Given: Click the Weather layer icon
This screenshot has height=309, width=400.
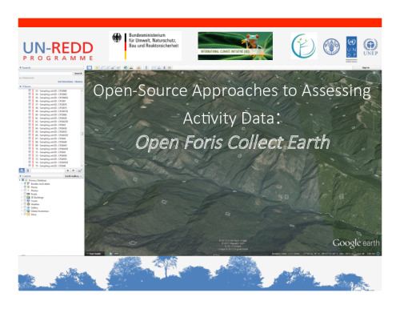Looking at the screenshot, I should [28, 204].
